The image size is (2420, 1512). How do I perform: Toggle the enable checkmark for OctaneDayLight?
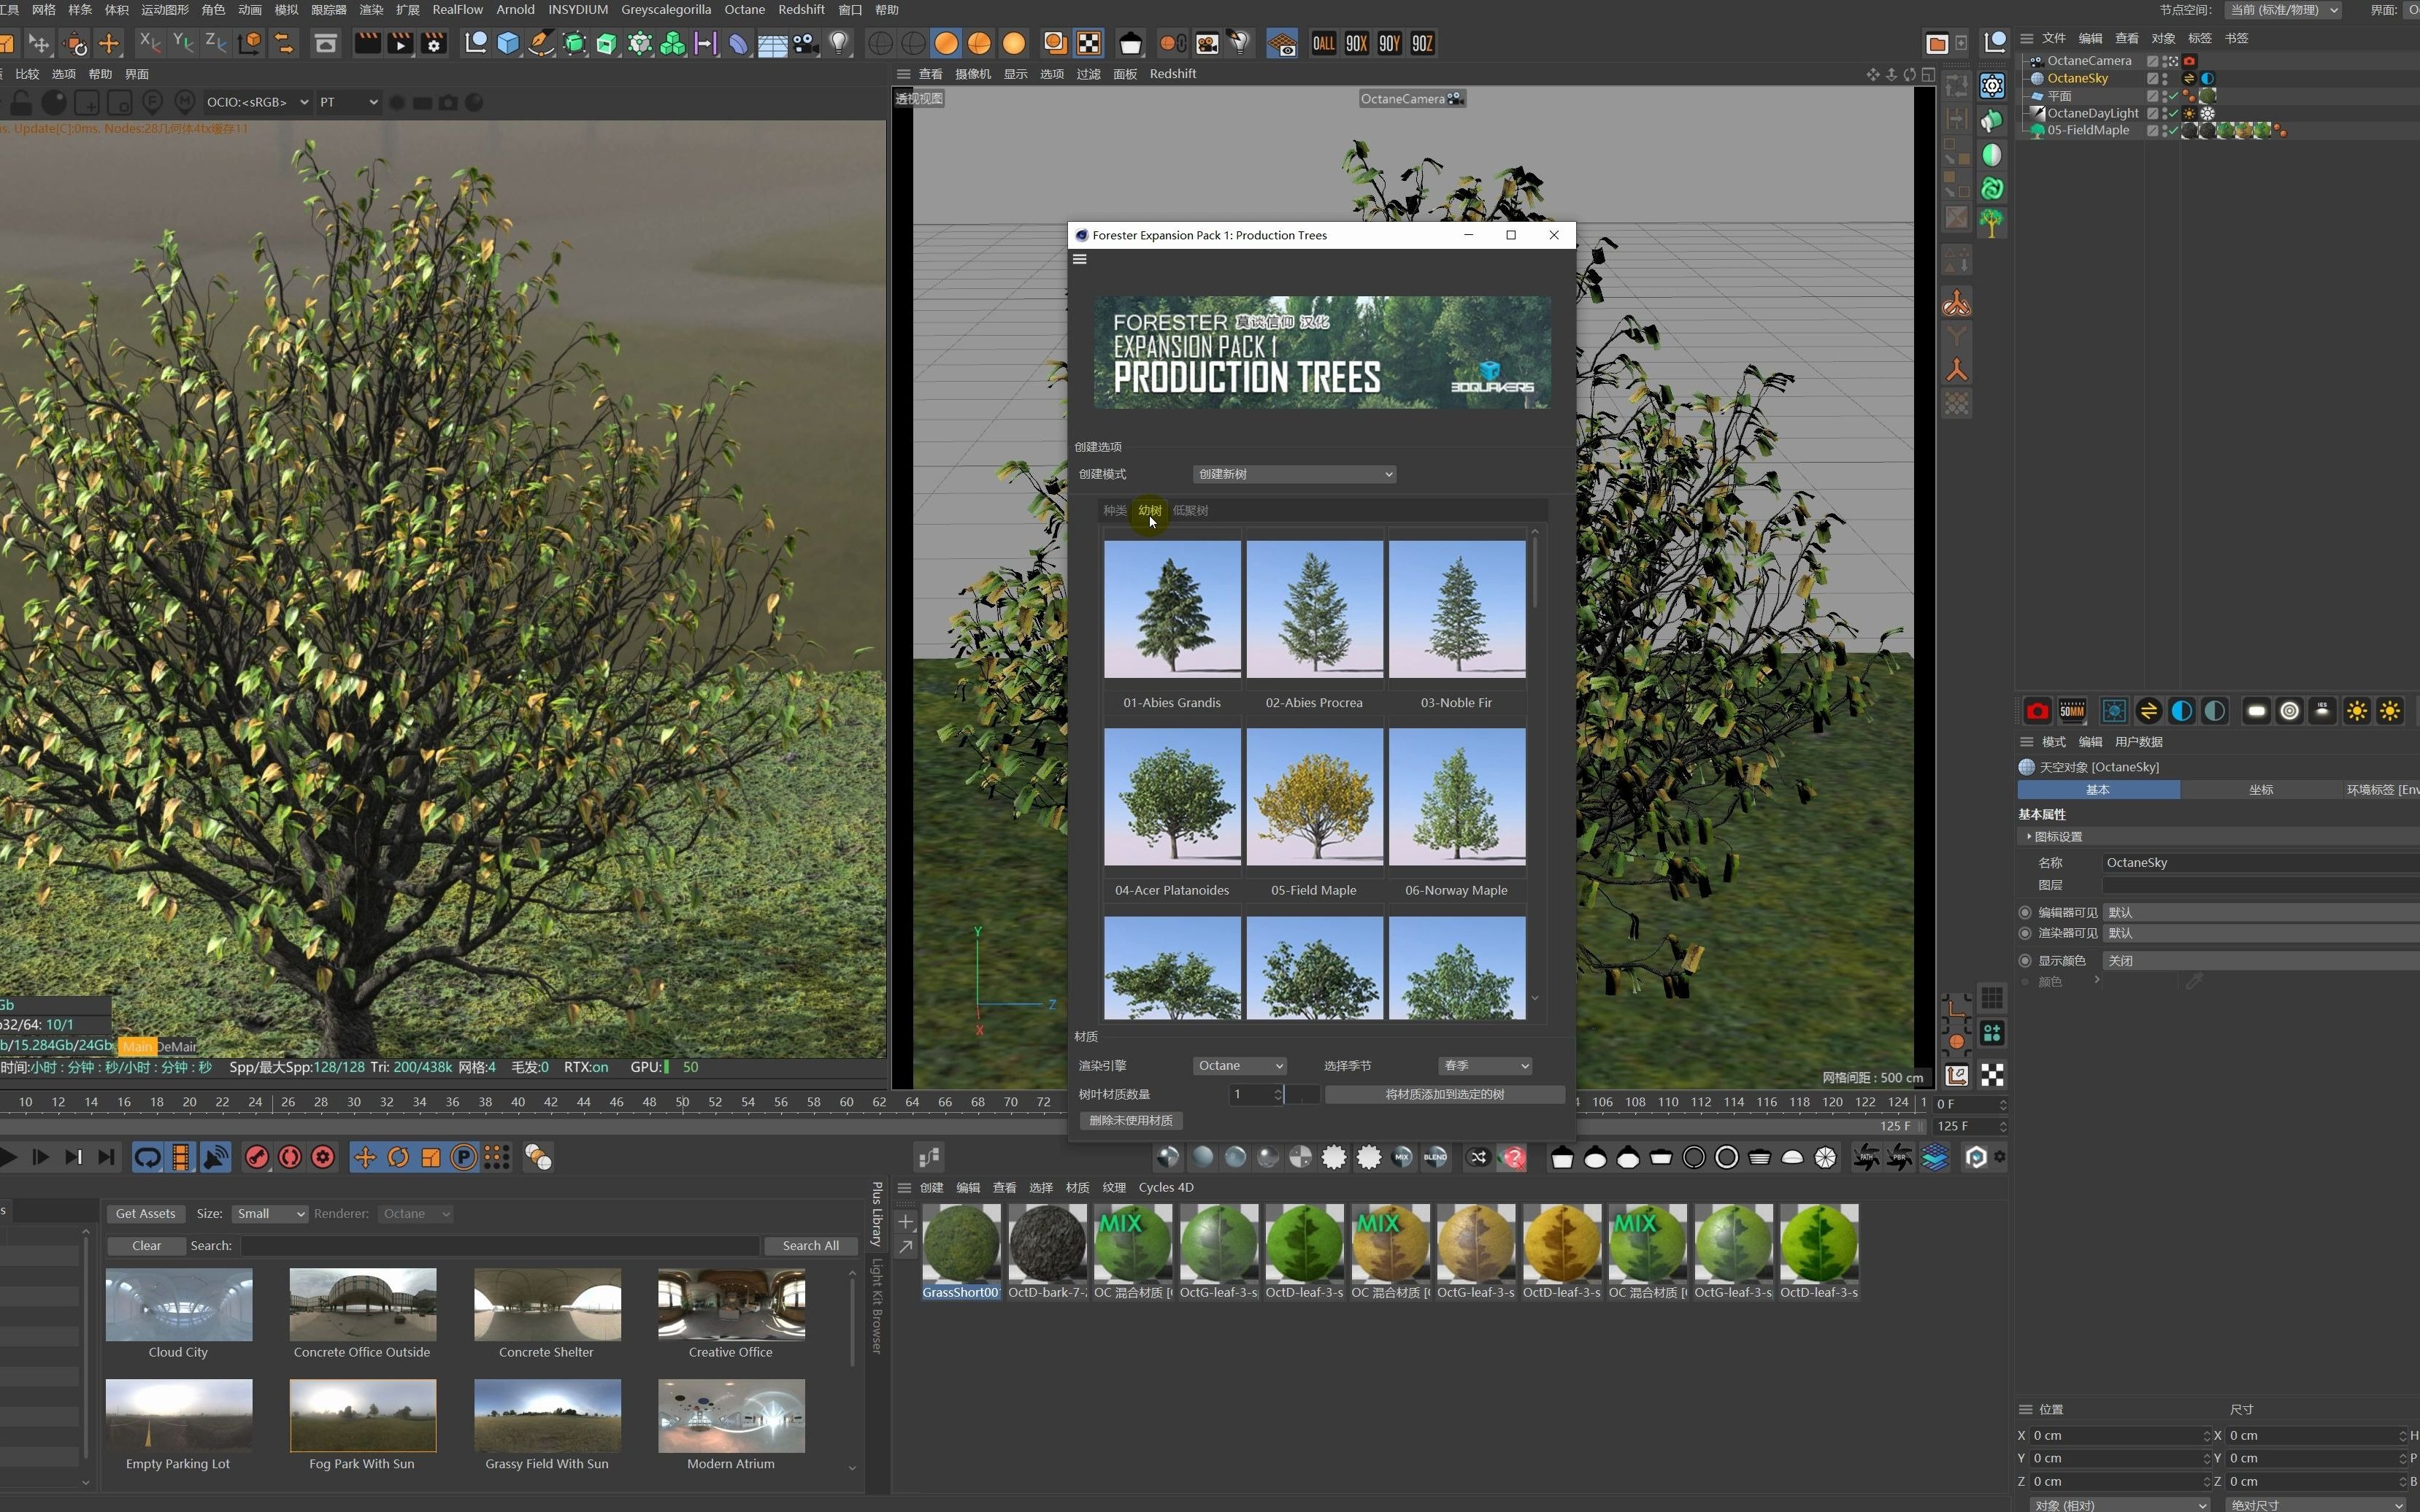pyautogui.click(x=2173, y=113)
